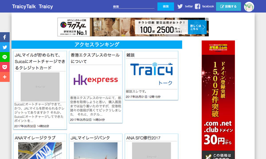Open the Traicy site link in header
This screenshot has height=159, width=266.
(x=46, y=7)
